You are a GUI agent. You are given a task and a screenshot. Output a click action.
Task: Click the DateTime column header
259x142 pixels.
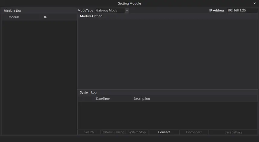point(103,99)
